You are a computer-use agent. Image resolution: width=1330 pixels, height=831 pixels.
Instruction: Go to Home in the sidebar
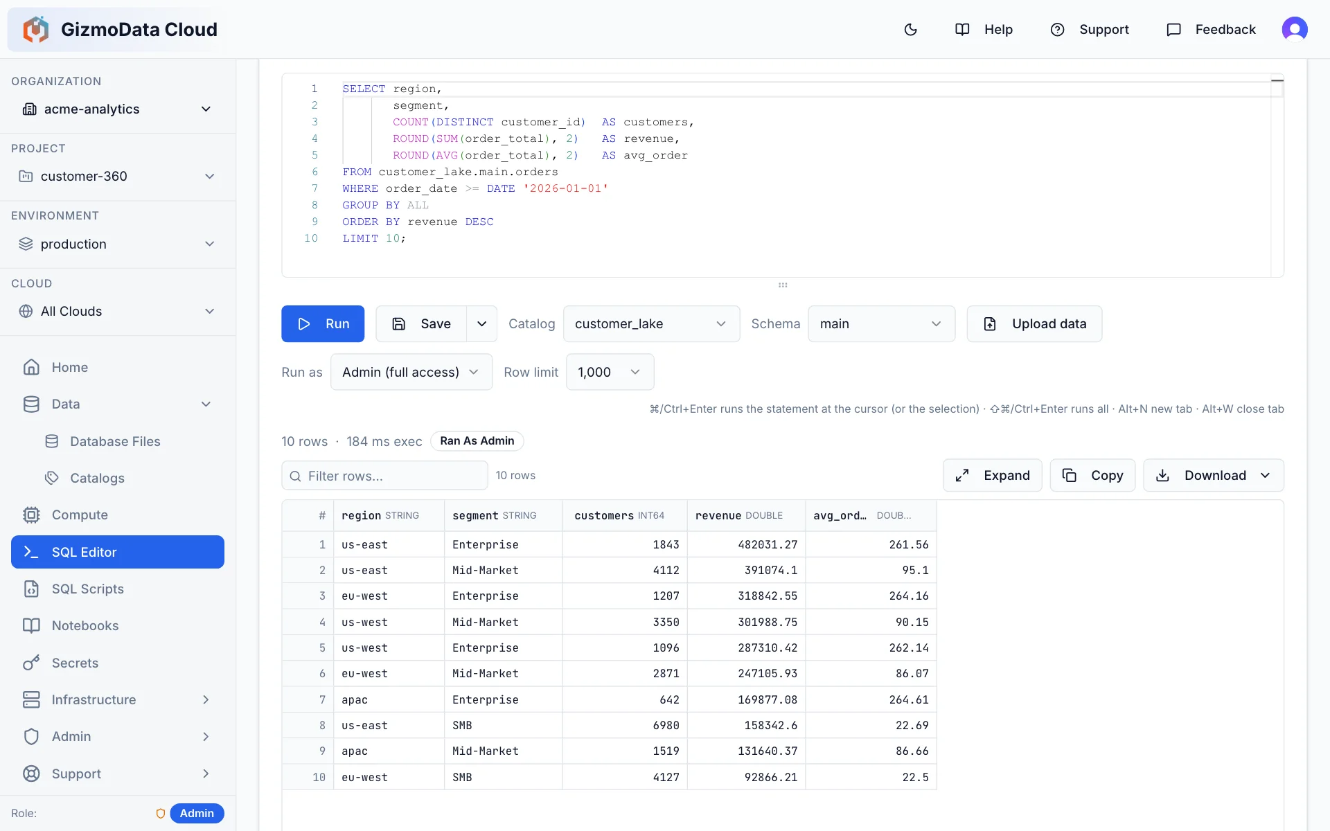[x=118, y=367]
